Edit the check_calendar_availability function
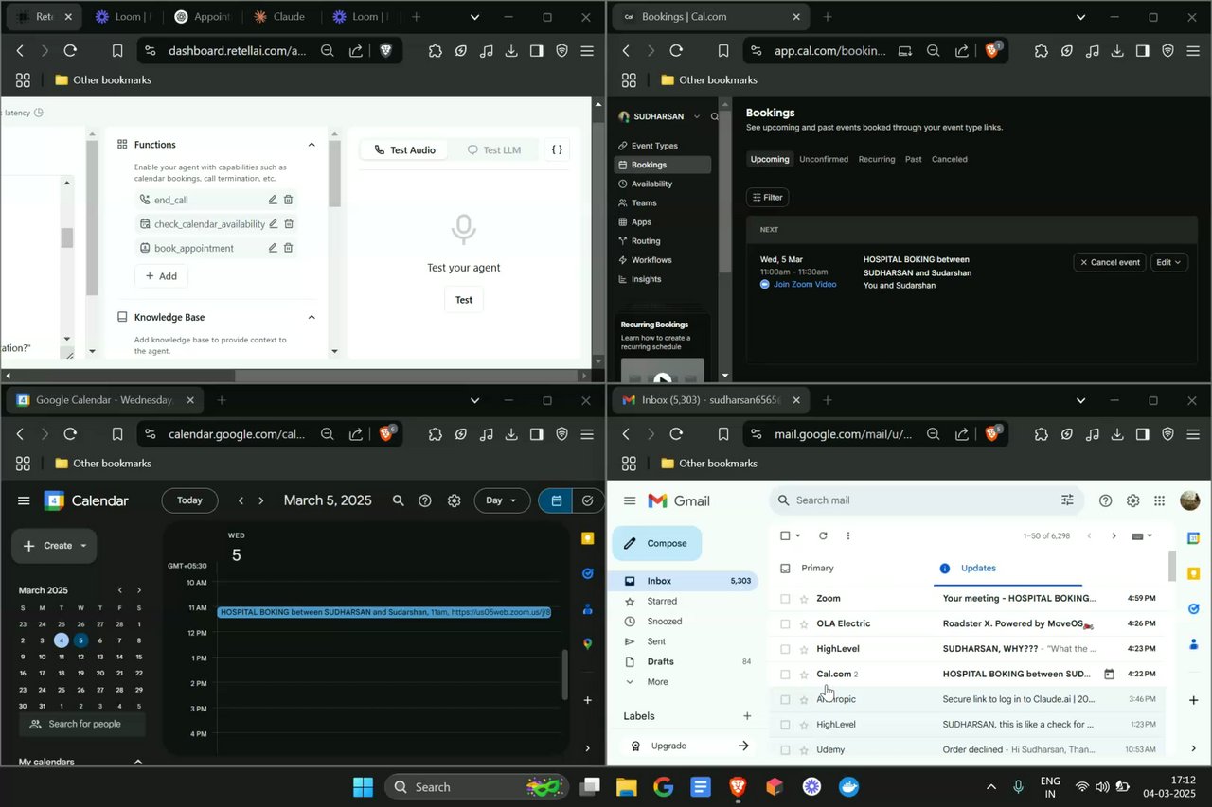The image size is (1212, 807). click(273, 224)
